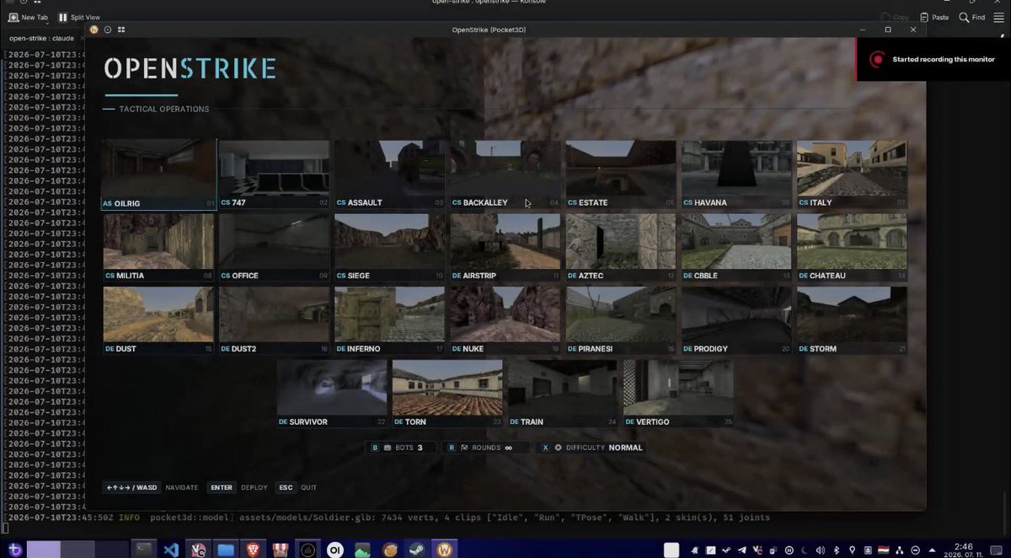Open Find in Konsole toolbar
Viewport: 1011px width, 558px height.
click(x=972, y=17)
